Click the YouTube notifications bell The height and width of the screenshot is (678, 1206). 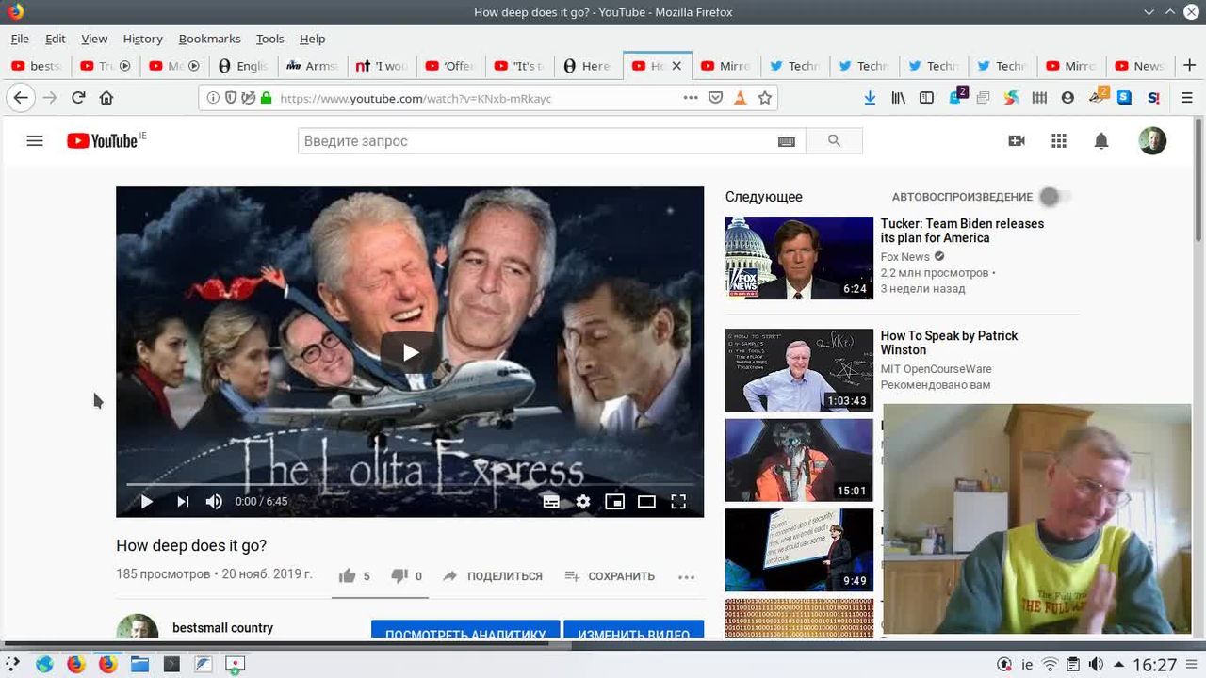pyautogui.click(x=1100, y=141)
